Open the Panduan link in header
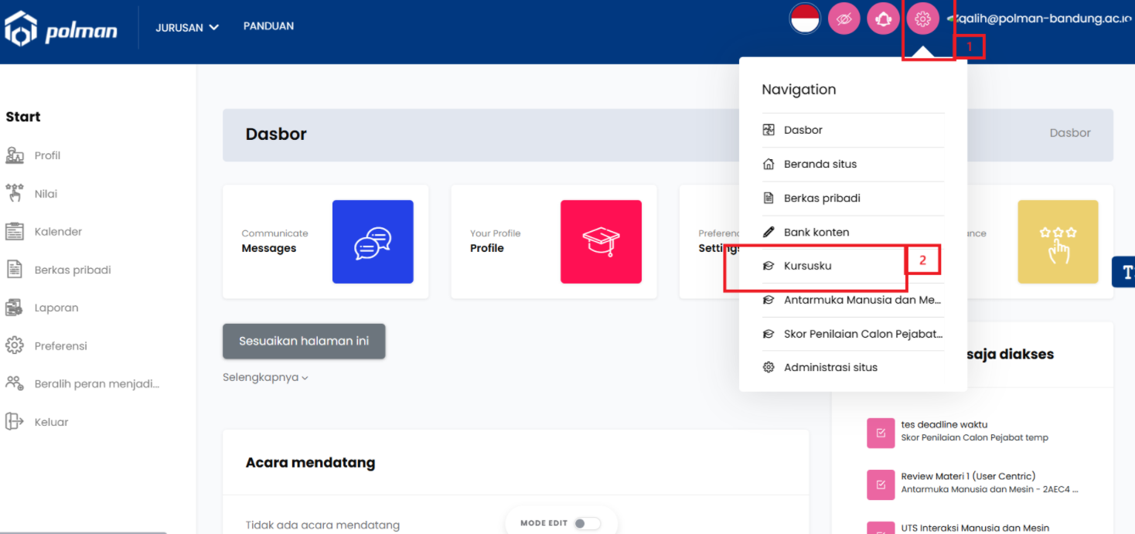The width and height of the screenshot is (1135, 534). [268, 26]
